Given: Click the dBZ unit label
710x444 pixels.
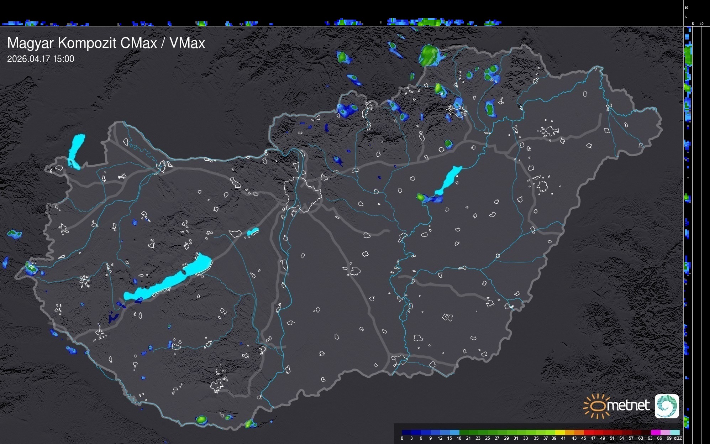Looking at the screenshot, I should click(x=678, y=438).
